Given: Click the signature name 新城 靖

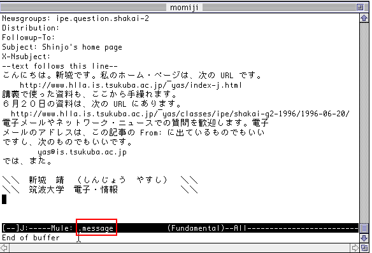Looking at the screenshot, I should (x=46, y=180).
